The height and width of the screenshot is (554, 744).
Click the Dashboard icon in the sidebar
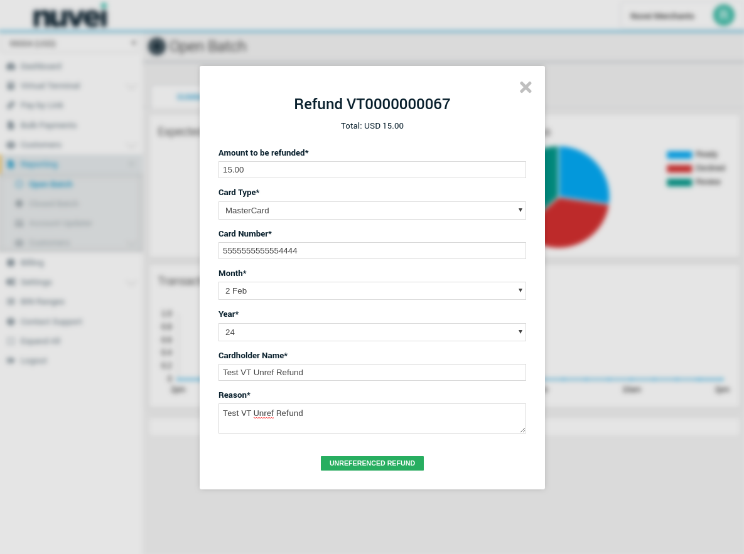(11, 67)
